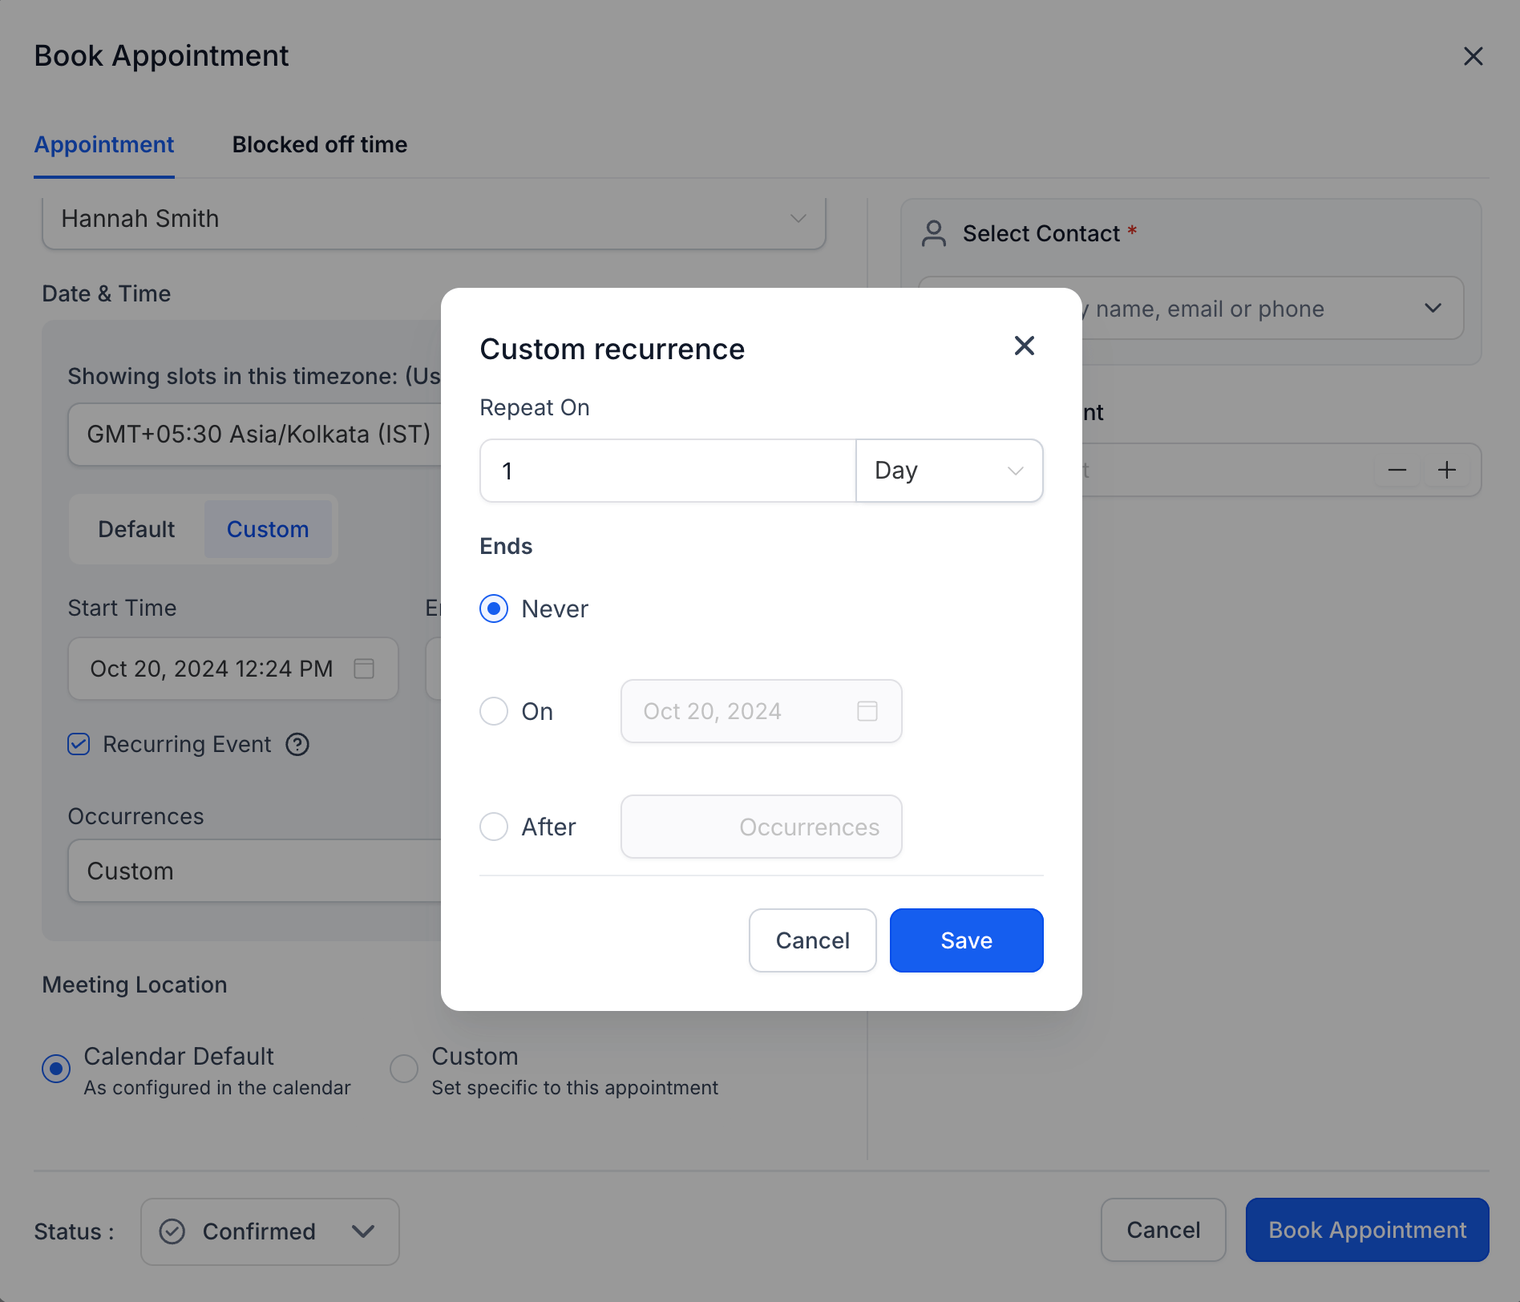This screenshot has width=1520, height=1302.
Task: Switch to Blocked off time tab
Action: pyautogui.click(x=320, y=144)
